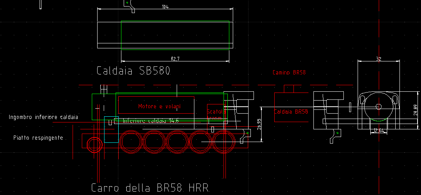Click the 'Inferiore caldaia 14.6' text
Image resolution: width=421 pixels, height=195 pixels.
click(x=151, y=121)
